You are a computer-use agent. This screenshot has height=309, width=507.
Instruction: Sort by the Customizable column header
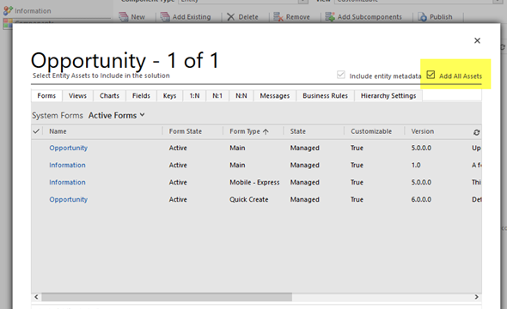pyautogui.click(x=371, y=131)
